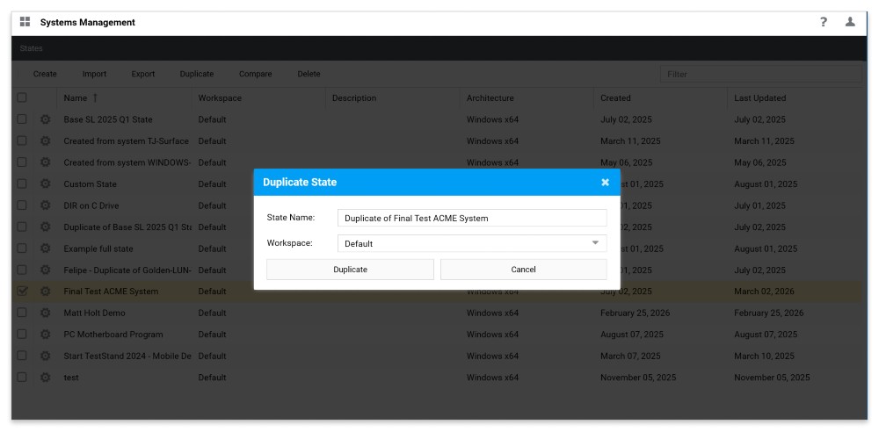Viewport: 879px width, 432px height.
Task: Open the apps grid navigation icon
Action: [x=25, y=22]
